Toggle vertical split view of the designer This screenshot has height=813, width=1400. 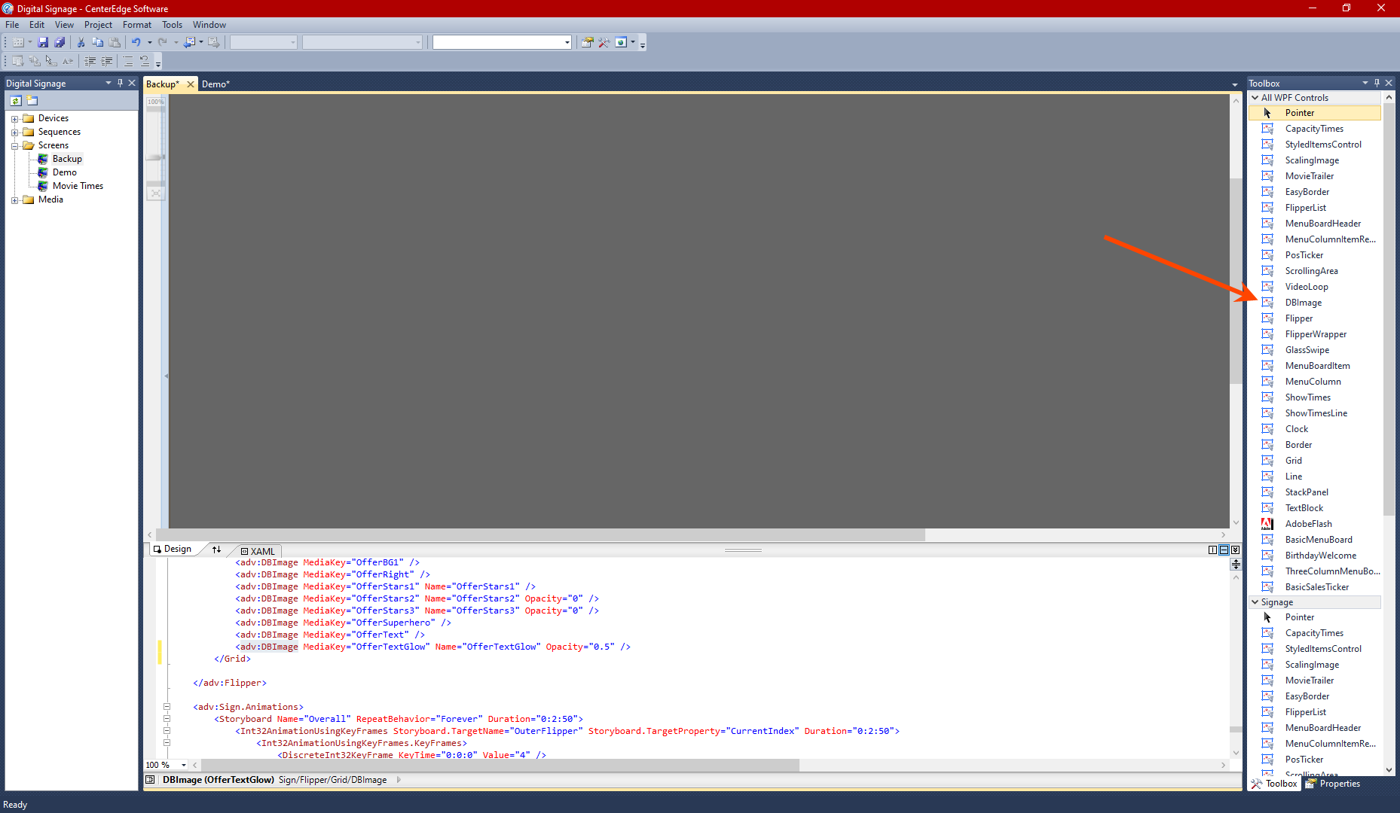[x=1212, y=550]
